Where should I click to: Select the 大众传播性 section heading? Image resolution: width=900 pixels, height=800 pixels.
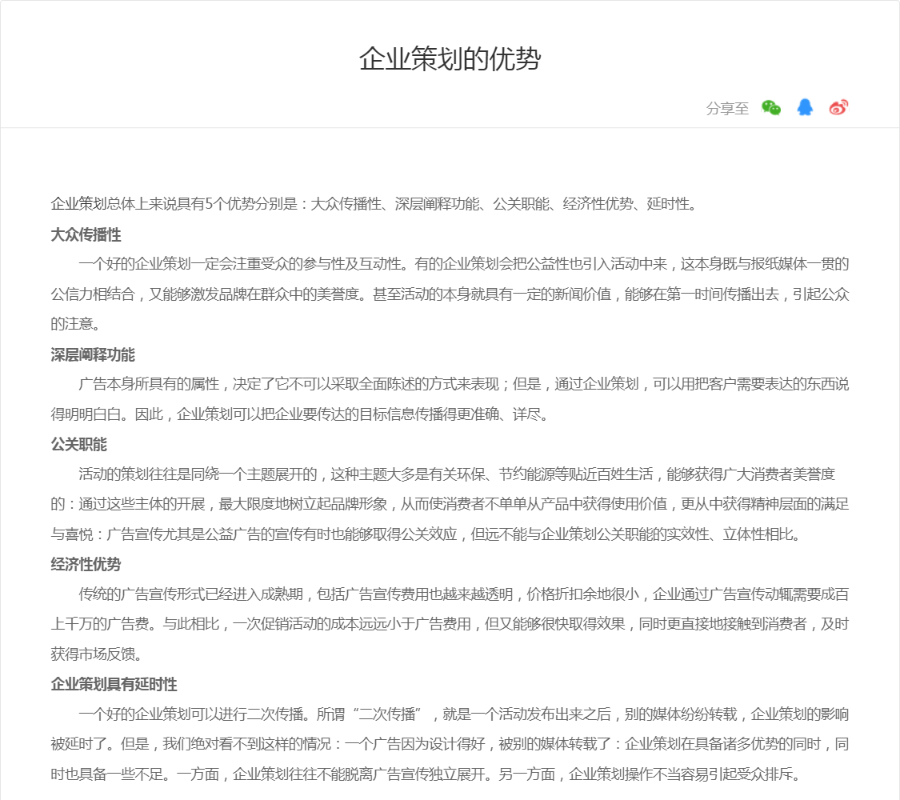86,234
